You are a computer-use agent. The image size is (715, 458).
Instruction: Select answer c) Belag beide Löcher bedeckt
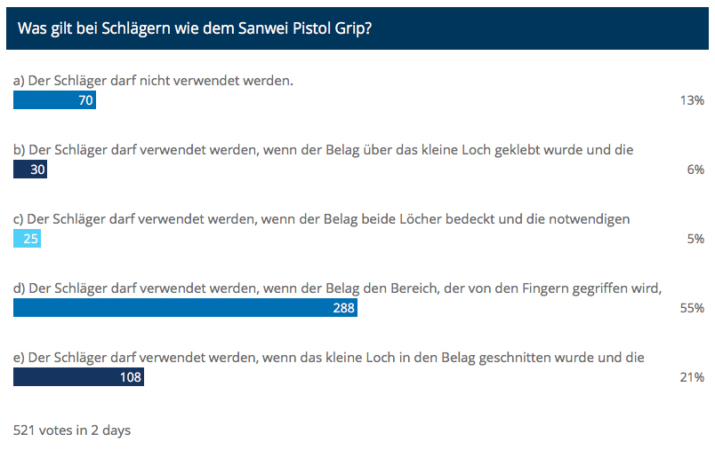click(321, 219)
